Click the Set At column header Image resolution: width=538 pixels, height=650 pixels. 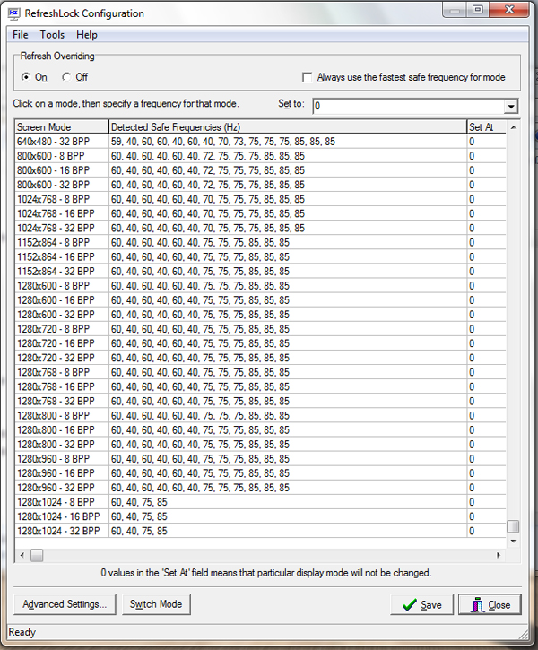[486, 126]
